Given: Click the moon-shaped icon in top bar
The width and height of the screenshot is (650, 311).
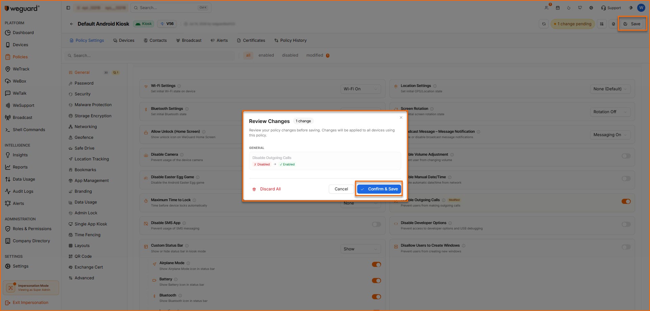Looking at the screenshot, I should click(569, 8).
